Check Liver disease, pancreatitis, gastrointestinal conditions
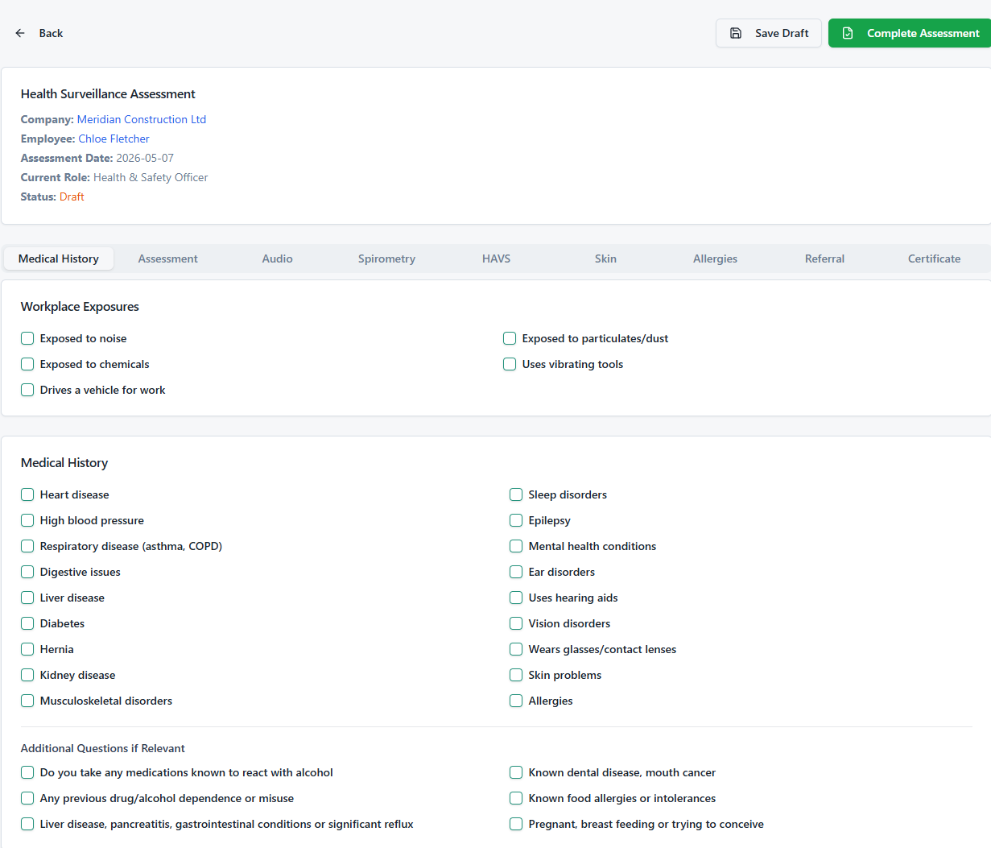991x848 pixels. (27, 824)
